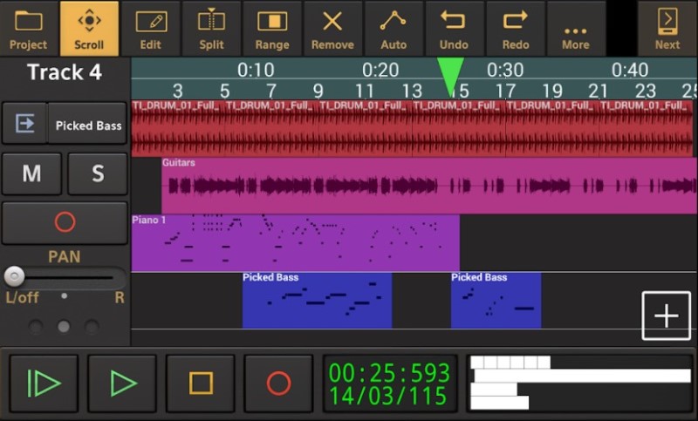The image size is (698, 421).
Task: Click the PAN label
Action: click(x=65, y=256)
